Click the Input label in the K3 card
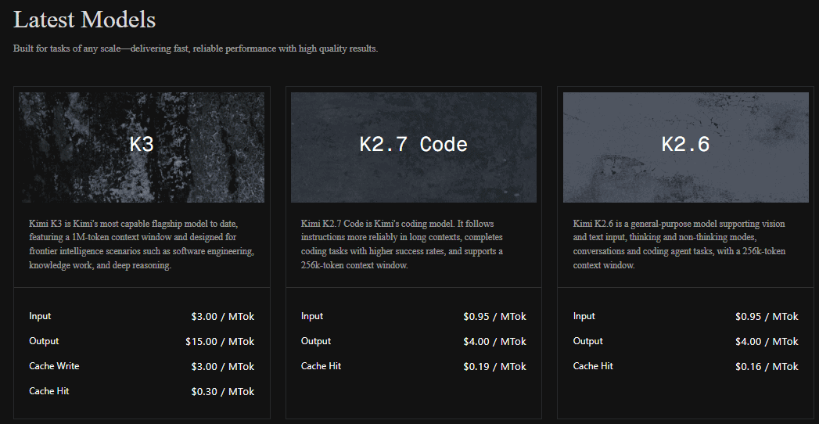The height and width of the screenshot is (424, 819). click(40, 316)
